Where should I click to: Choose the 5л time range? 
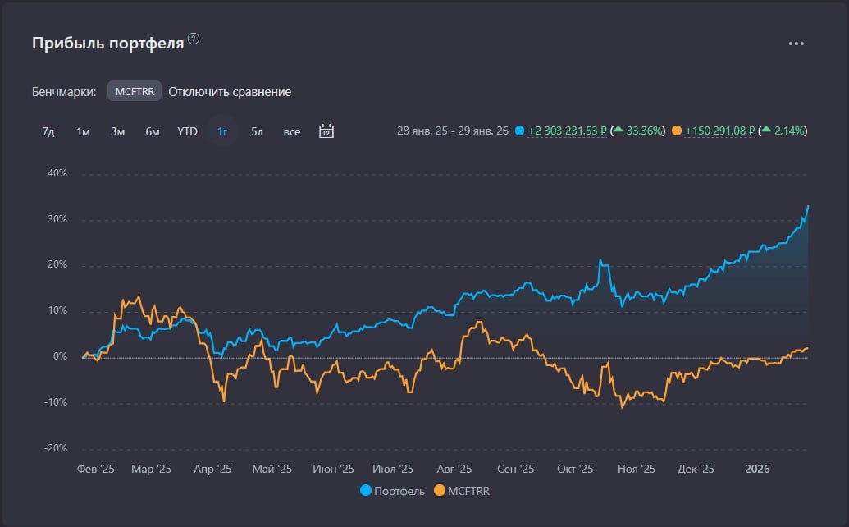click(x=257, y=131)
